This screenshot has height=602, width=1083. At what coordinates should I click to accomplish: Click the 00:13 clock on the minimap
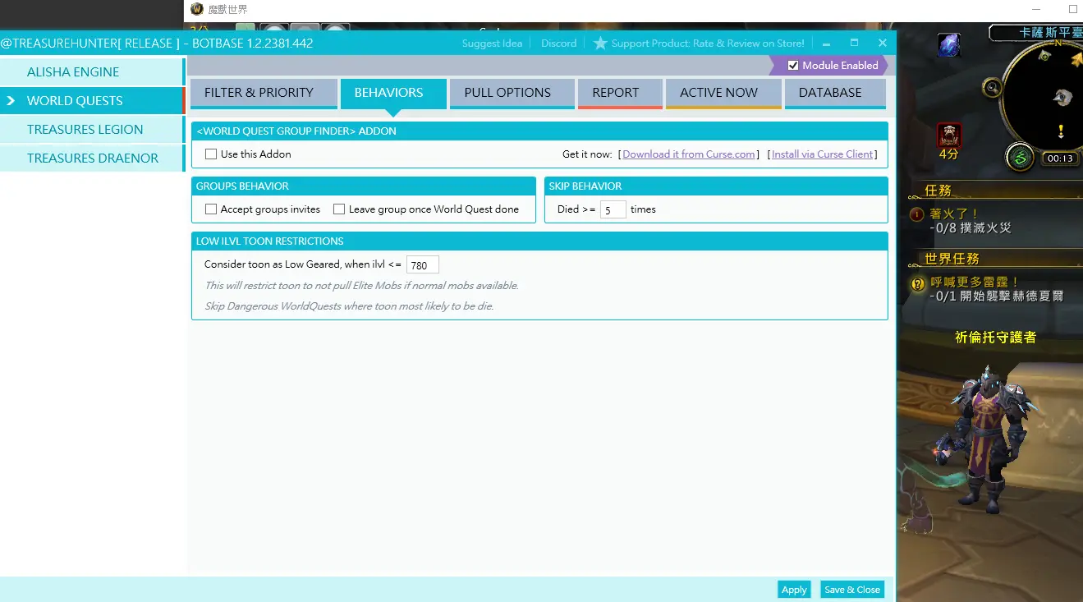click(x=1059, y=159)
